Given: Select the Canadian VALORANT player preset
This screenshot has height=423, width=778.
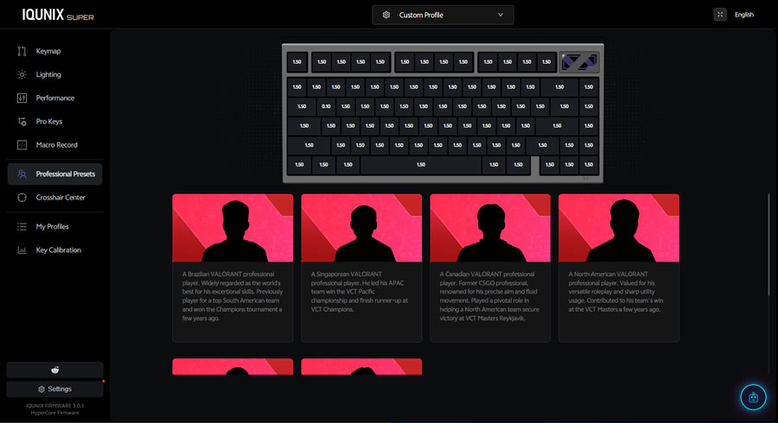Looking at the screenshot, I should click(x=490, y=268).
